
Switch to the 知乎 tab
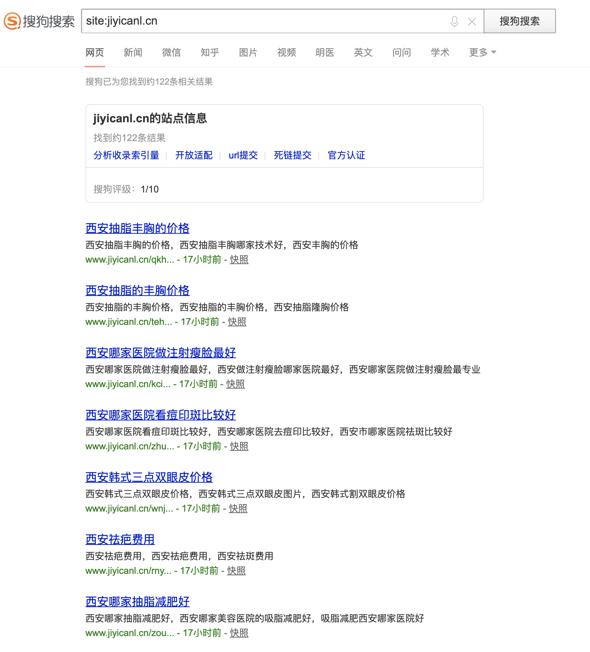[x=210, y=52]
